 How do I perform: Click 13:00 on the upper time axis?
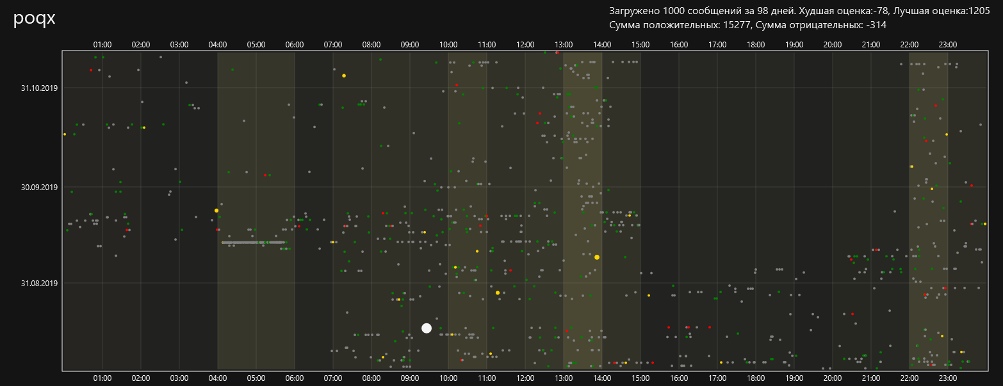click(x=564, y=45)
